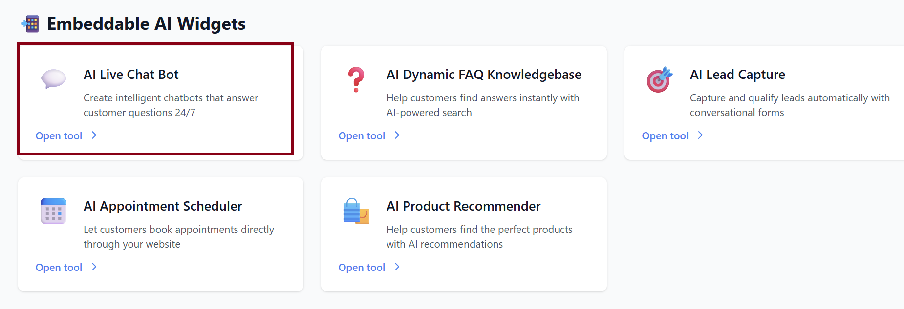Viewport: 904px width, 309px height.
Task: Select the AI Dynamic FAQ Knowledgebase heading
Action: [484, 75]
